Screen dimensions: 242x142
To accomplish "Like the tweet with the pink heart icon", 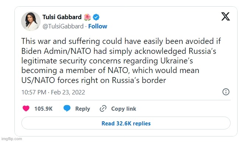I will click(x=26, y=108).
